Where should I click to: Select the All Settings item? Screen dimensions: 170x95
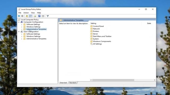coord(97,44)
